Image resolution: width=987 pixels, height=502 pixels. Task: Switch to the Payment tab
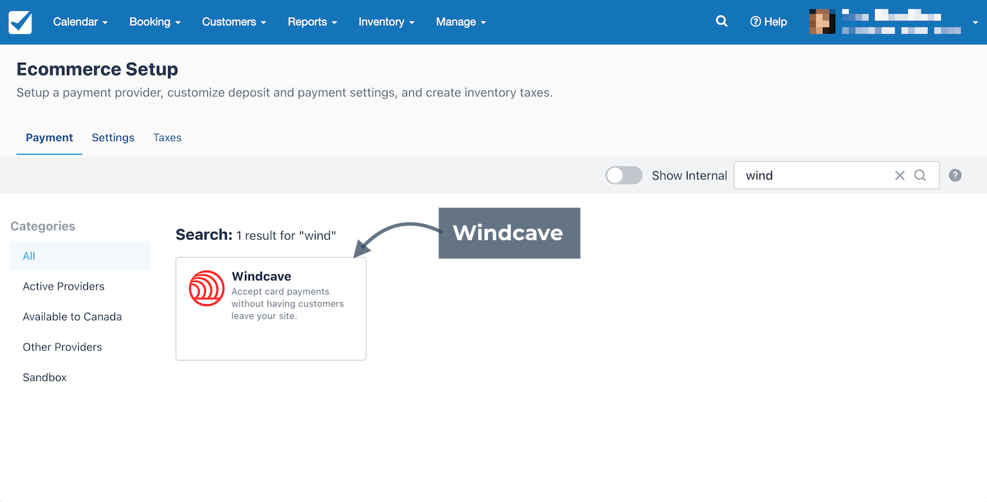pyautogui.click(x=50, y=138)
